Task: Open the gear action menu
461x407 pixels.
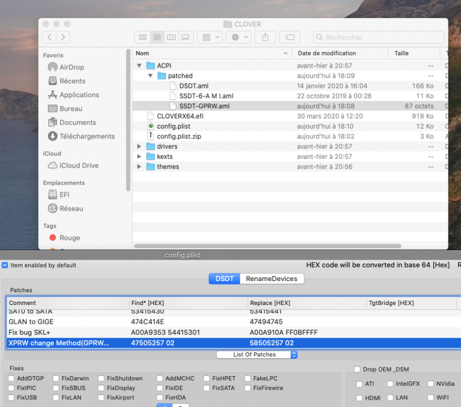Action: (x=239, y=37)
